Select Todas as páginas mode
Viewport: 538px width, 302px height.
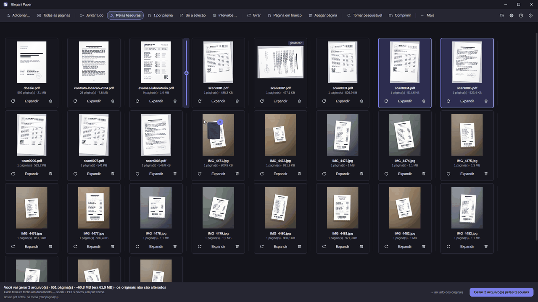53,16
